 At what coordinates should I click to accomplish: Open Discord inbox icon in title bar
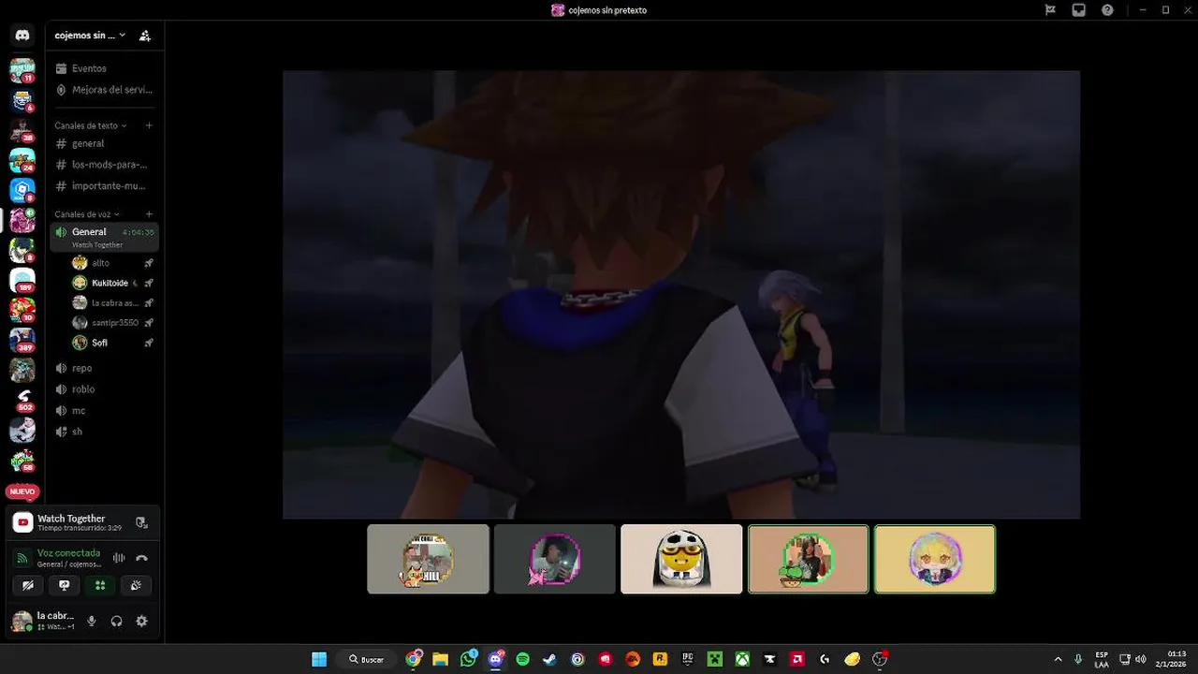(1079, 10)
